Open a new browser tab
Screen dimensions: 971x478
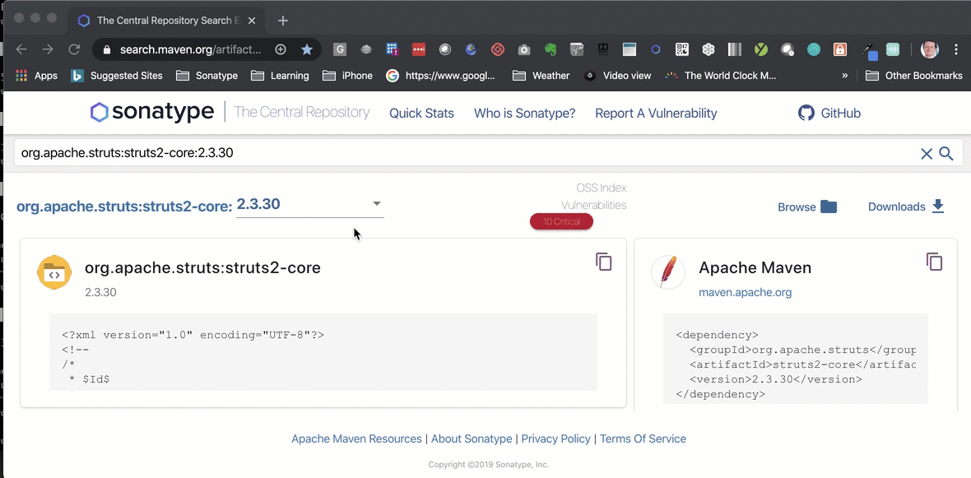pos(283,21)
